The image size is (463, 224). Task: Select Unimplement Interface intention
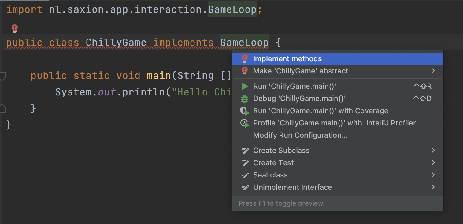tap(338, 187)
